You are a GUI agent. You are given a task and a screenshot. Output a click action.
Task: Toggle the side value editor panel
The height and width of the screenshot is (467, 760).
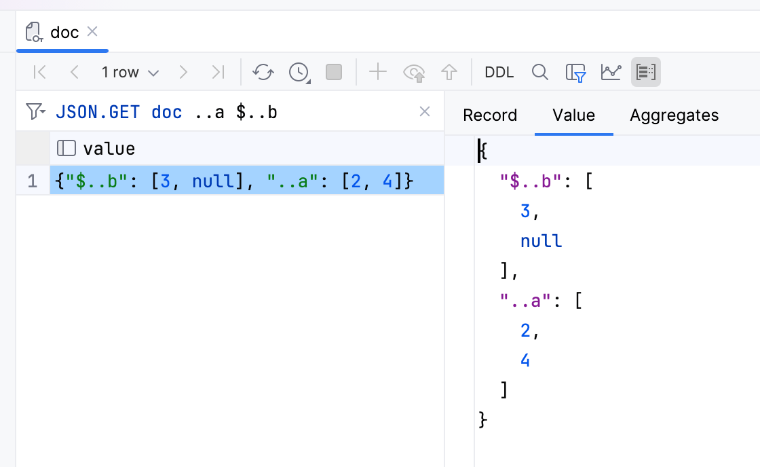[645, 72]
